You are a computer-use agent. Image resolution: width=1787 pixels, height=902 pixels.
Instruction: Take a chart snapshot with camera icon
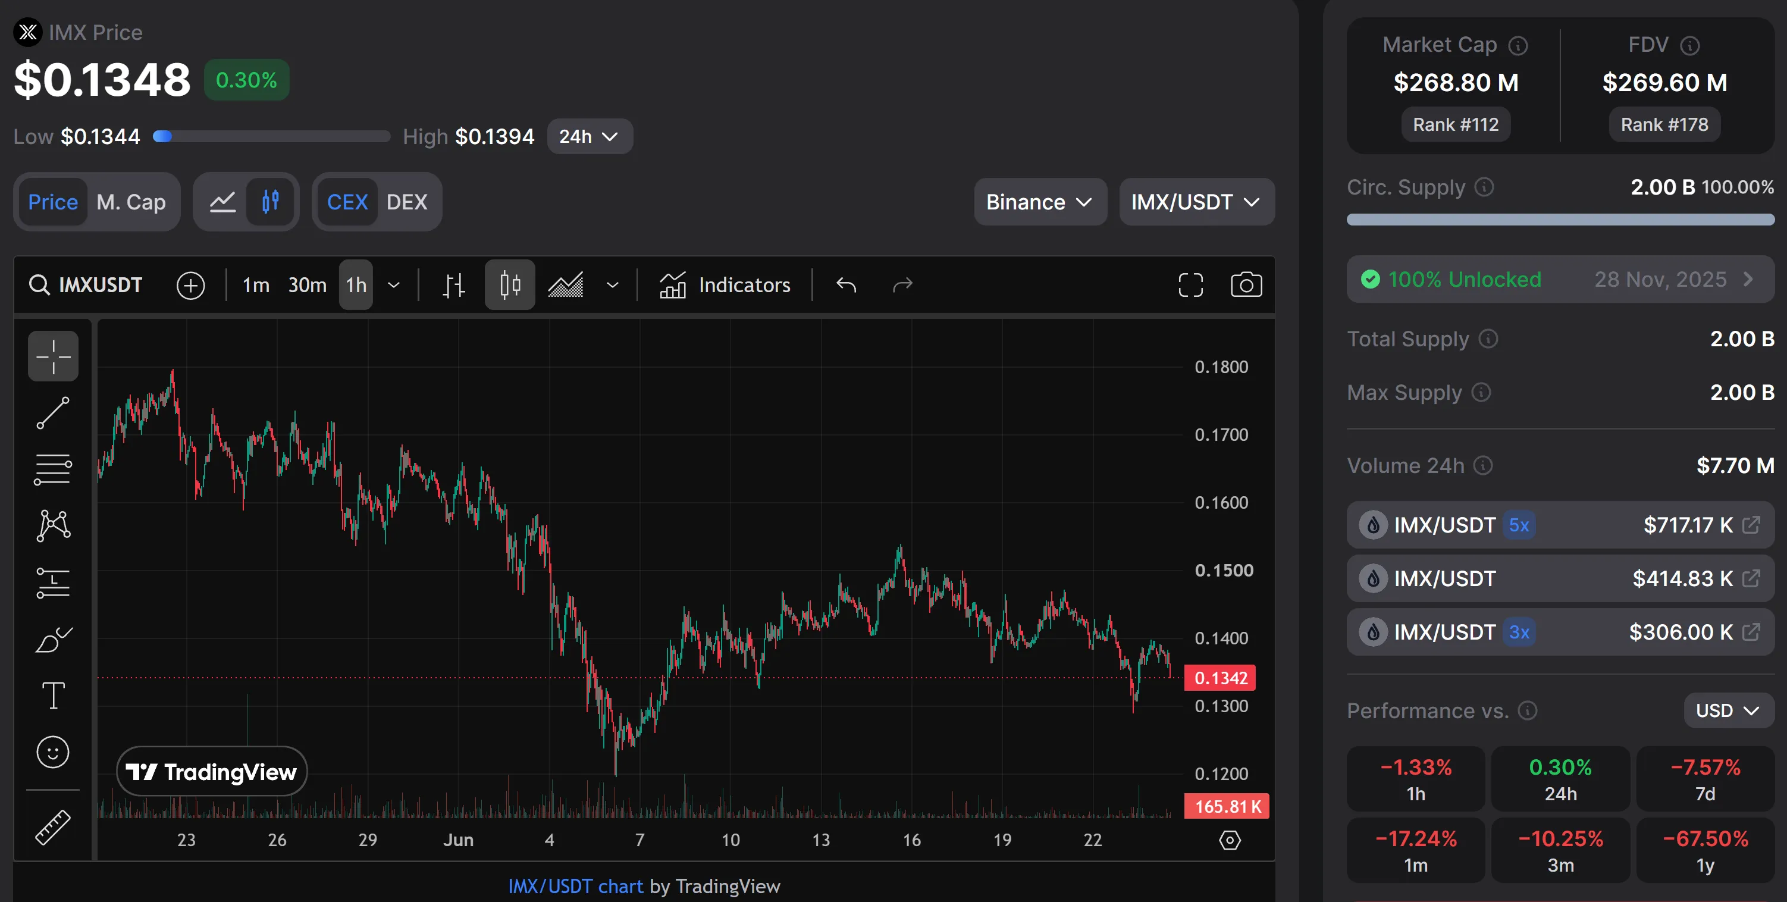click(1246, 284)
